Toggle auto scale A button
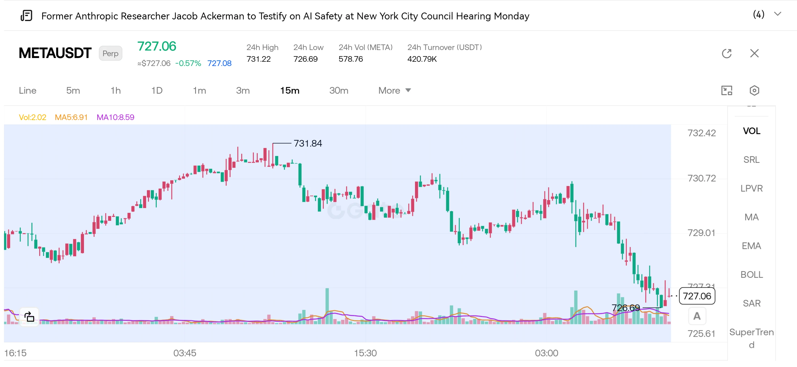This screenshot has height=367, width=797. [x=697, y=316]
